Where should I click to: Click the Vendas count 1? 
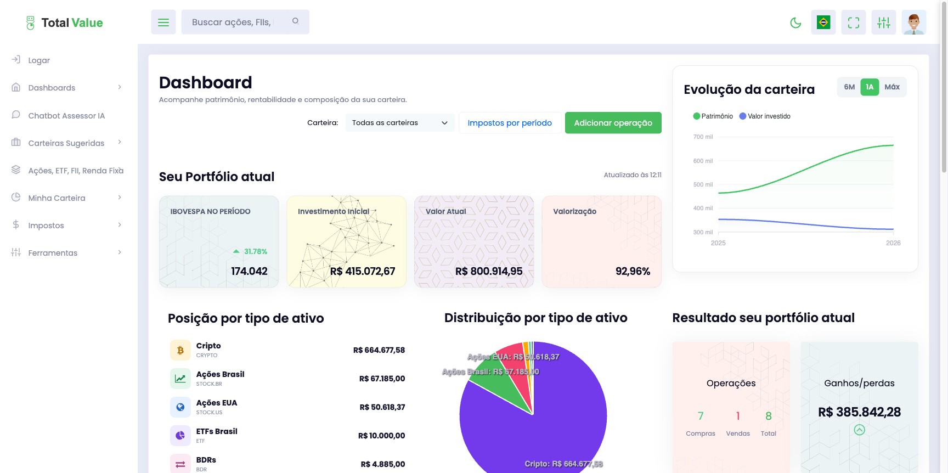click(738, 416)
